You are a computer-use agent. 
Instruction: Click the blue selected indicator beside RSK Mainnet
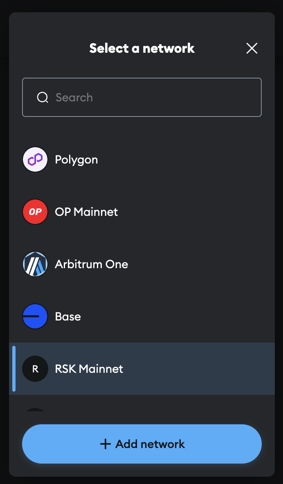pyautogui.click(x=14, y=369)
